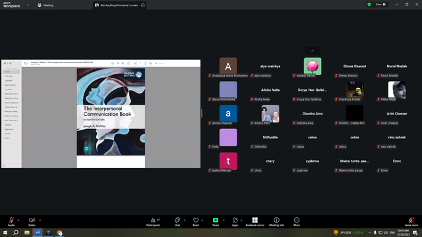422x237 pixels.
Task: Click zoom in icon in shared PDF toolbar
Action: tap(123, 63)
